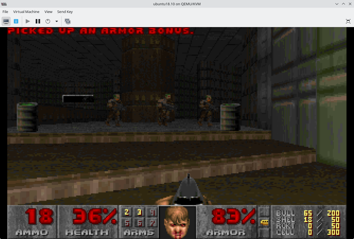Click the Doomguy face in status bar
This screenshot has width=354, height=239.
(x=178, y=222)
